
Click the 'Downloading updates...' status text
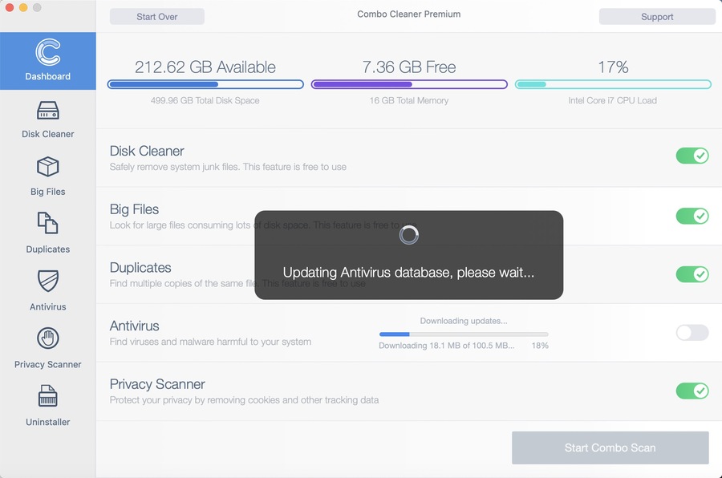pyautogui.click(x=464, y=321)
